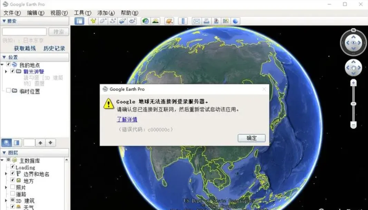Zoom out with the minus button

(354, 125)
